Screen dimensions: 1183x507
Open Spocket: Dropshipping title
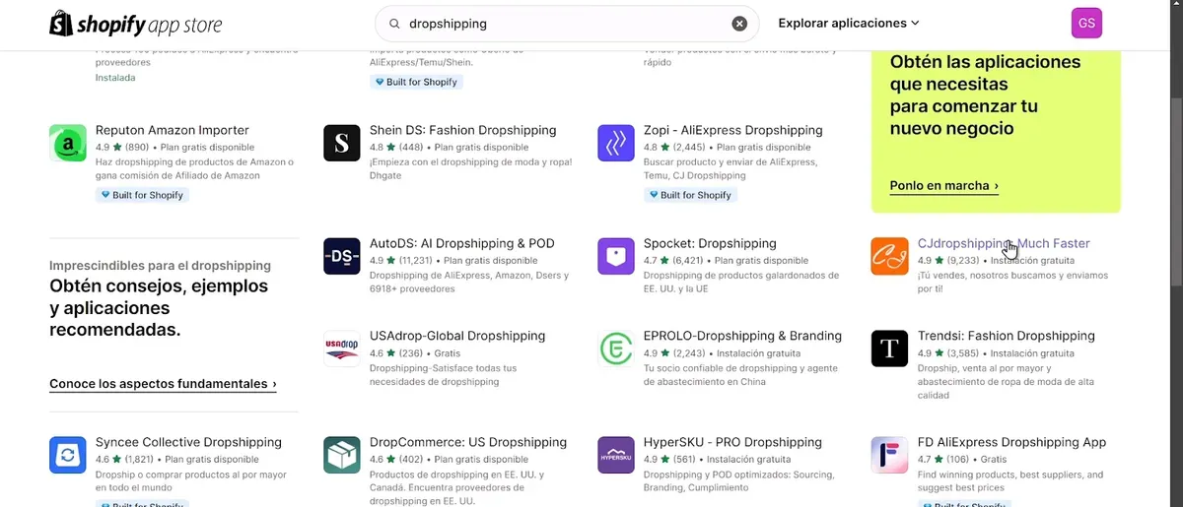[x=710, y=243]
